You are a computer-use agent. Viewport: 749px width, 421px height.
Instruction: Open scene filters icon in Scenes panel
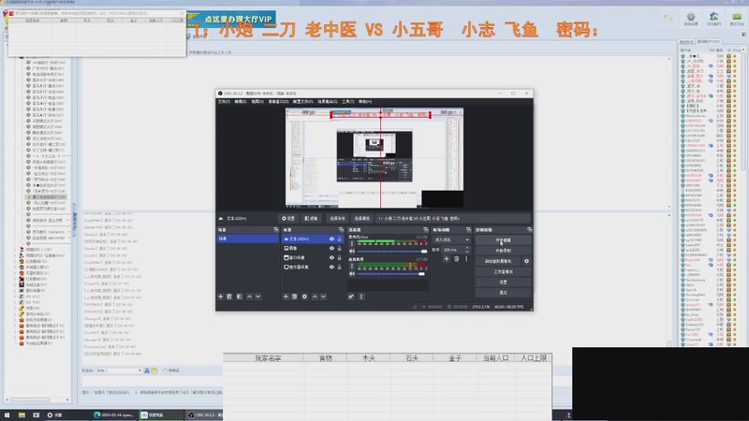click(x=240, y=297)
